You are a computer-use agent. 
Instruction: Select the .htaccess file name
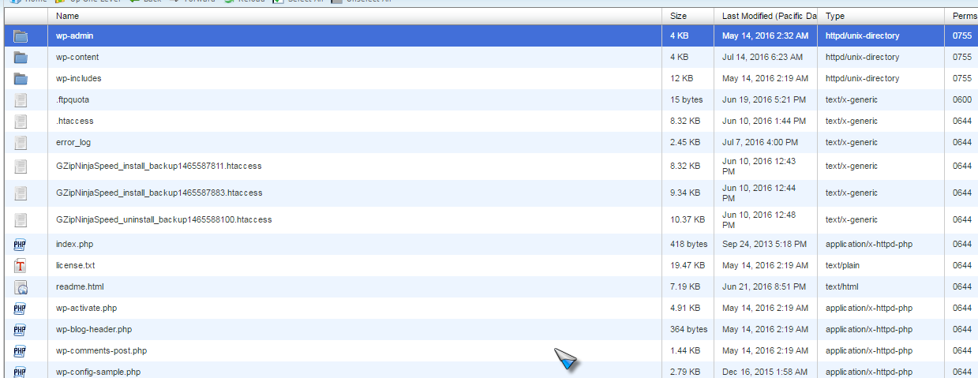tap(75, 122)
